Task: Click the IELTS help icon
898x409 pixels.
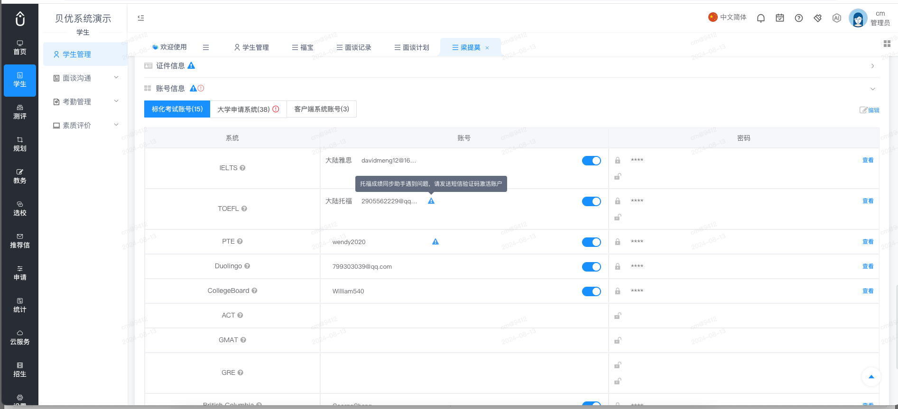Action: click(242, 168)
